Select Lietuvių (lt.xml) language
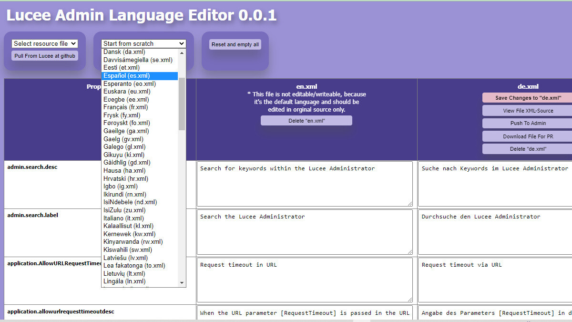Image resolution: width=572 pixels, height=322 pixels. click(140, 273)
